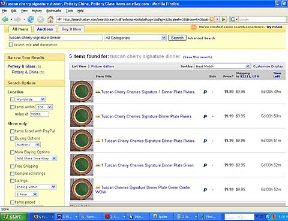
Task: Open the 200 miles distance dropdown
Action: 44,107
